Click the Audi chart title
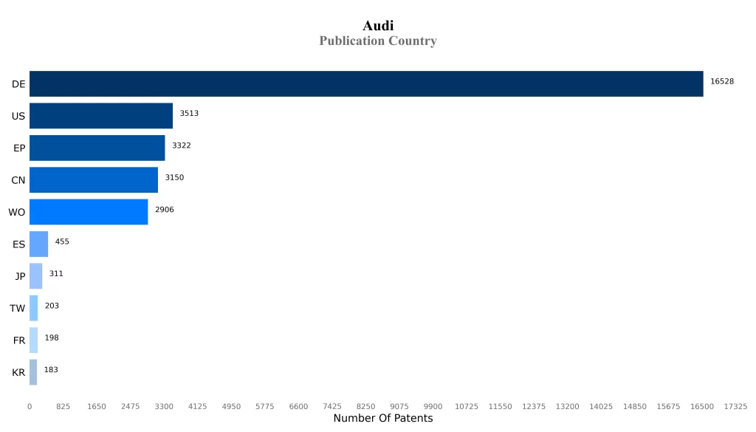 coord(378,26)
